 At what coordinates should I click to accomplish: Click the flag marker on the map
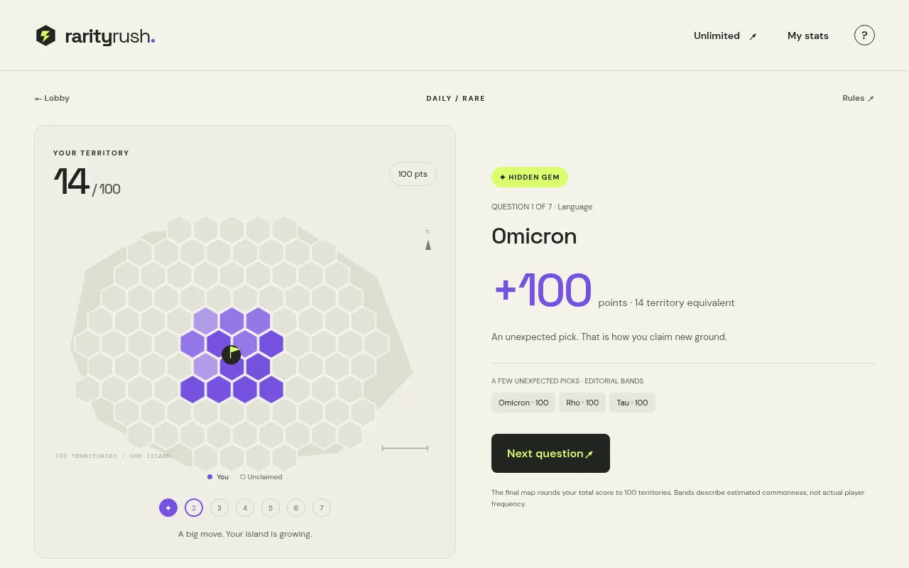(232, 354)
